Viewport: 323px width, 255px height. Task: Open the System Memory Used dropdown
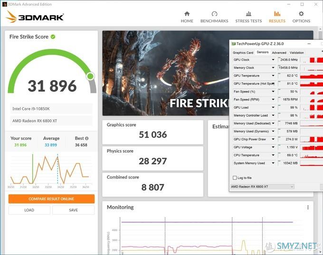[x=273, y=163]
